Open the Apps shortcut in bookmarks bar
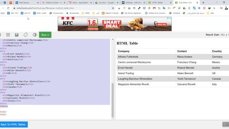Viewport: 229px width, 129px height. tap(3, 13)
